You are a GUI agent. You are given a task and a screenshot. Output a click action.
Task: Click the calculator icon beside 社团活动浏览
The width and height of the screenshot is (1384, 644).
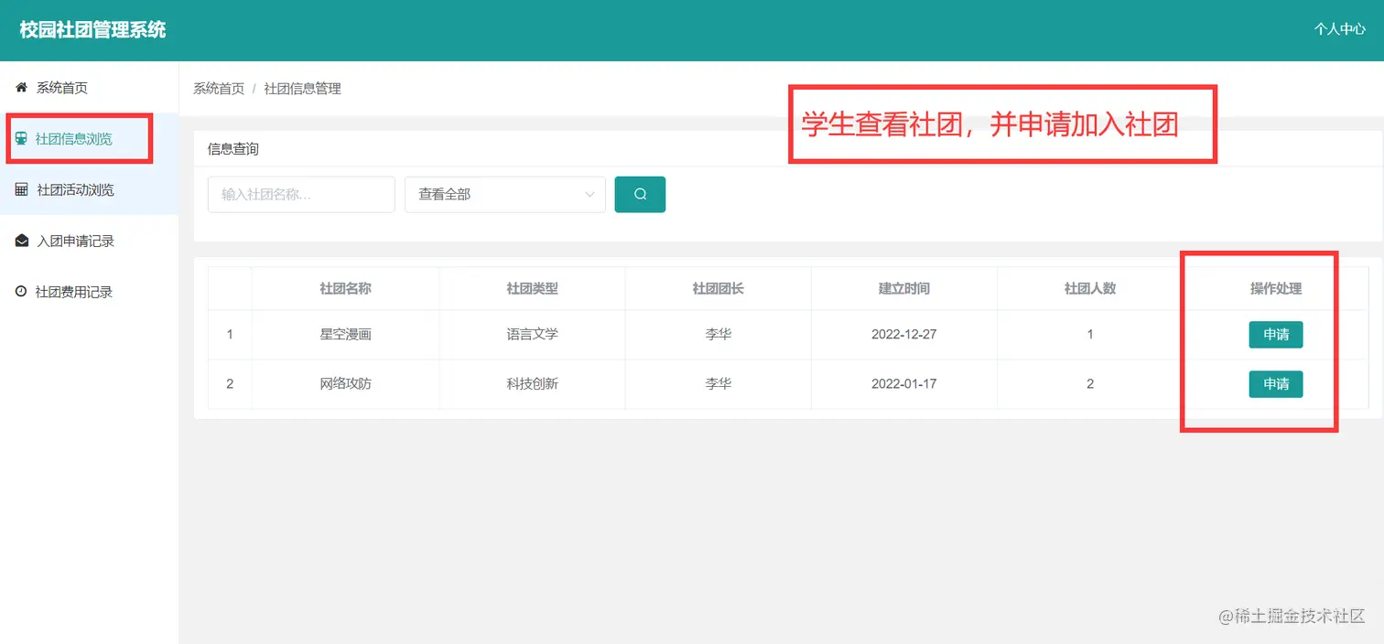(22, 189)
